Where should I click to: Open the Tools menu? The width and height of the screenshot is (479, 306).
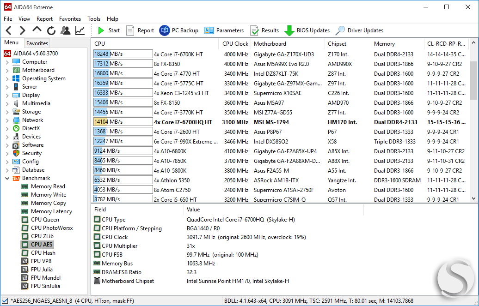point(94,19)
